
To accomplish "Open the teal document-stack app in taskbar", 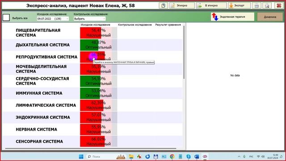I will (x=180, y=157).
